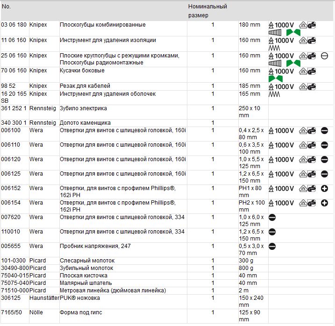Click the Phillips cross icon for item 006152
The image size is (335, 326).
[325, 189]
